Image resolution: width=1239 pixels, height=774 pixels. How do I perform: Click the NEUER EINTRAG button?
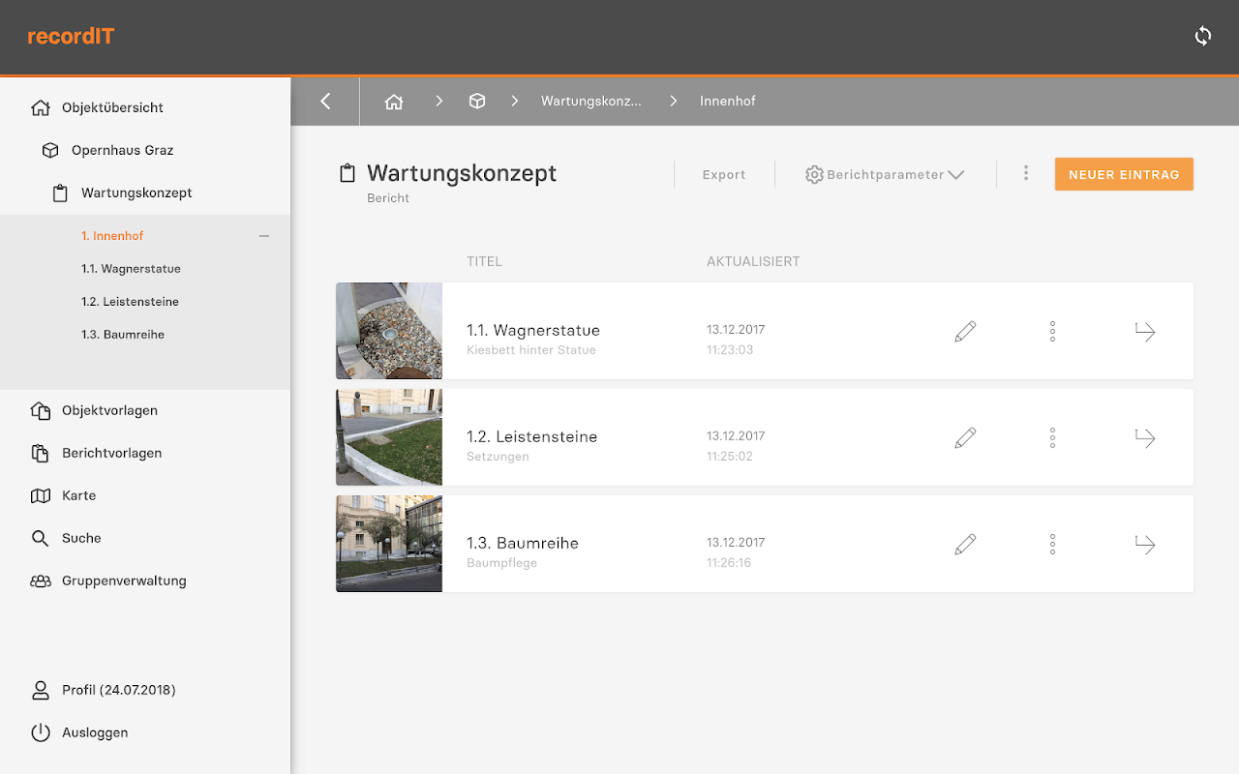point(1124,175)
